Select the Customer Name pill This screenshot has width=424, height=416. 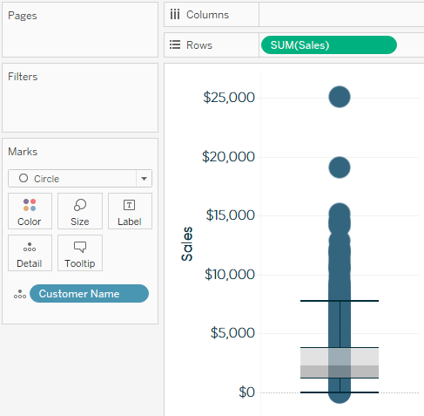89,294
